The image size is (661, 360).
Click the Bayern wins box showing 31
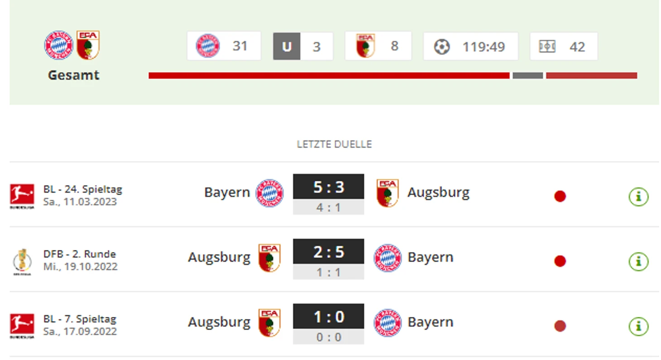[224, 46]
